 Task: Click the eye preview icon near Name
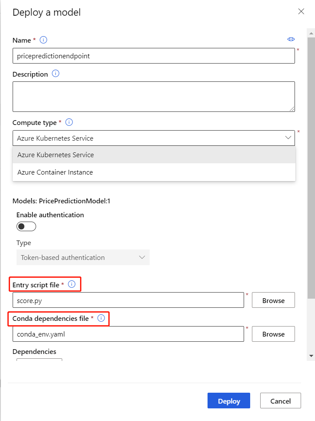[x=291, y=40]
